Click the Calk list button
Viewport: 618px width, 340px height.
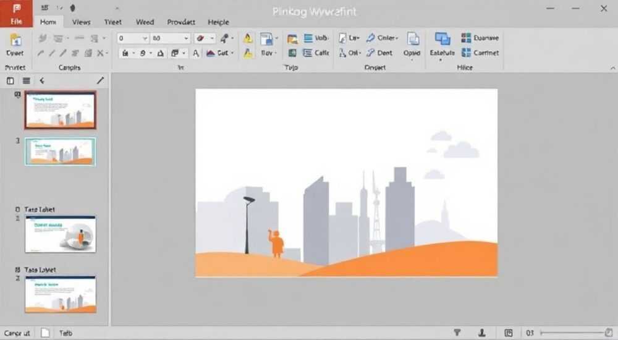click(316, 53)
